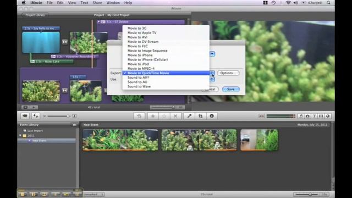Open the Text menu

tap(84, 3)
